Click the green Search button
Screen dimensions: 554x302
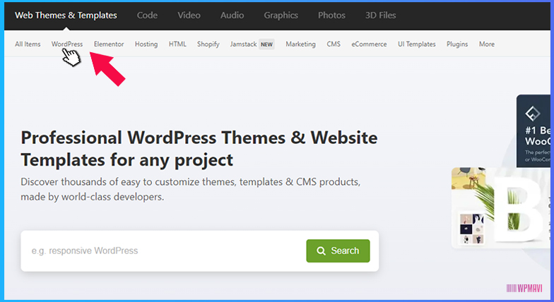[x=338, y=251]
